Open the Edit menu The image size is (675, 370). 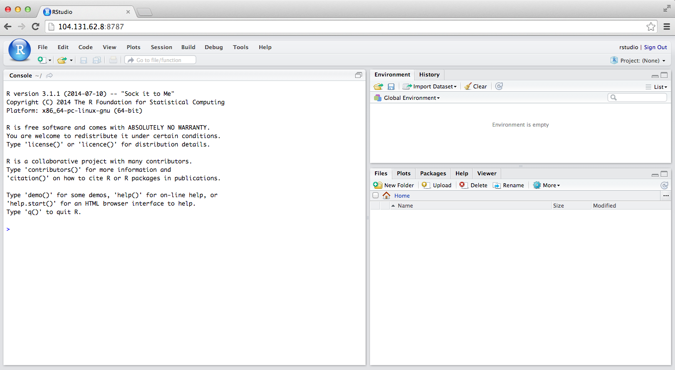tap(63, 47)
